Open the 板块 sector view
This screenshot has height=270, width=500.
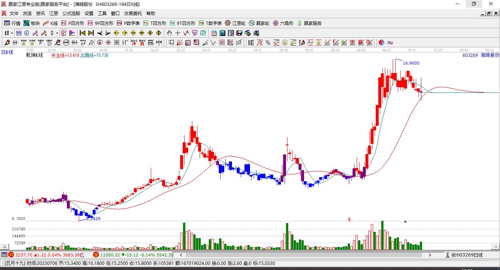[32, 23]
